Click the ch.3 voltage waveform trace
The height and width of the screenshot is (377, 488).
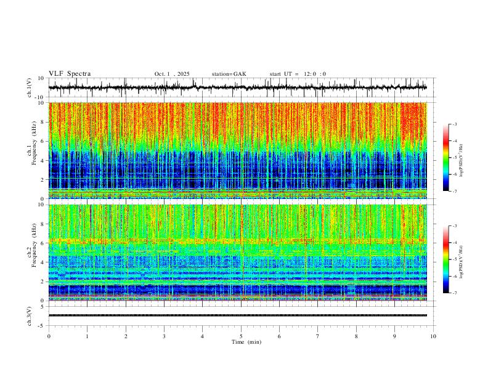tap(237, 315)
